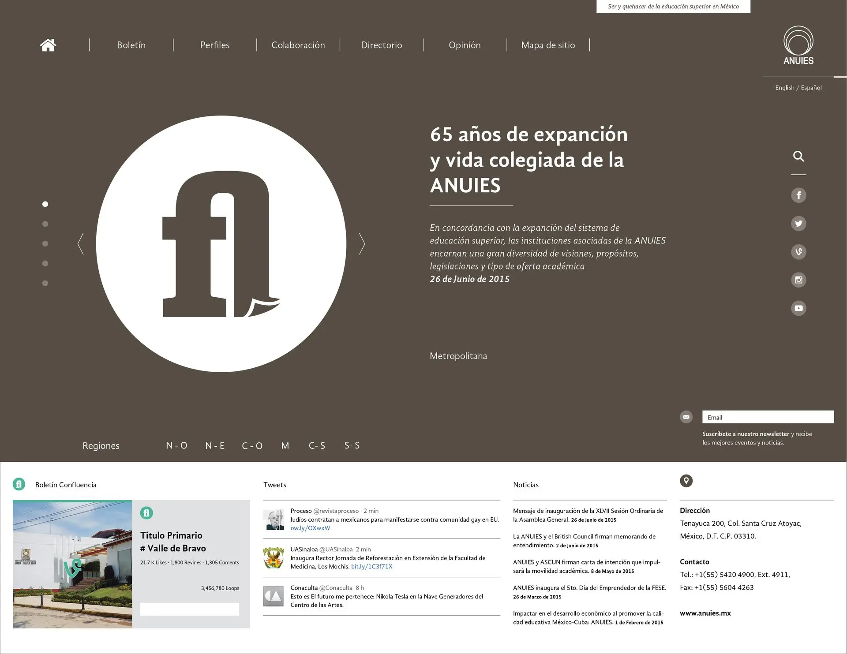847x654 pixels.
Task: Open the Opinión menu item
Action: point(465,45)
